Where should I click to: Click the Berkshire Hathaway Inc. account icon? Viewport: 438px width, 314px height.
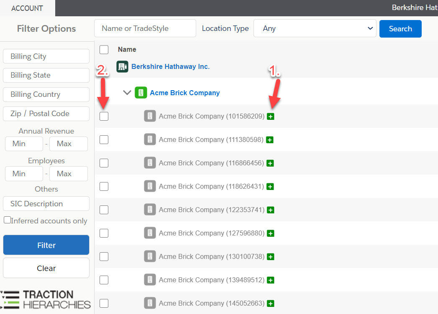[122, 67]
